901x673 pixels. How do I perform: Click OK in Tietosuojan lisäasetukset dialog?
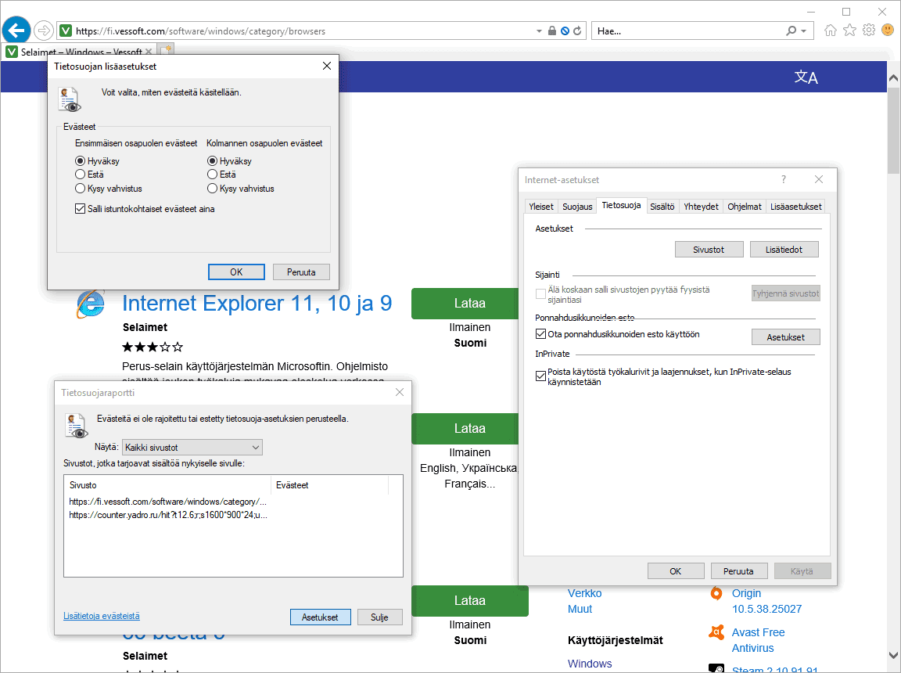[x=236, y=272]
